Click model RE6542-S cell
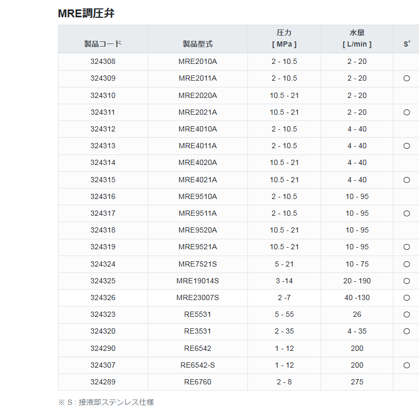The image size is (419, 420). [198, 366]
